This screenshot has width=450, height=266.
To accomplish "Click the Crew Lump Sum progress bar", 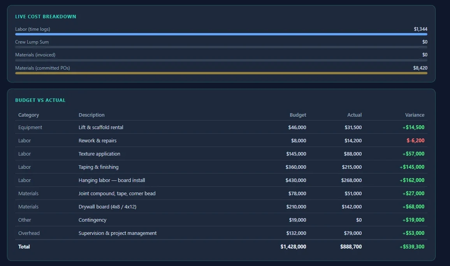I will point(221,47).
